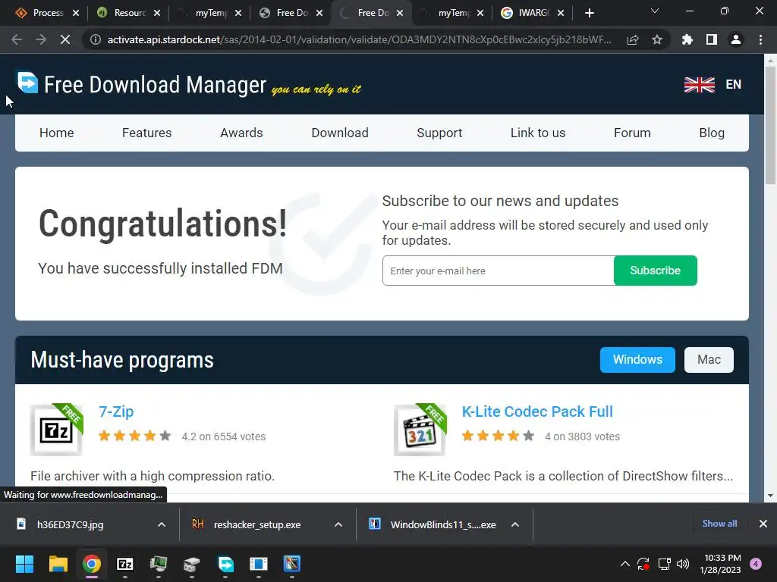
Task: Switch to the Resource browser tab
Action: [x=127, y=13]
